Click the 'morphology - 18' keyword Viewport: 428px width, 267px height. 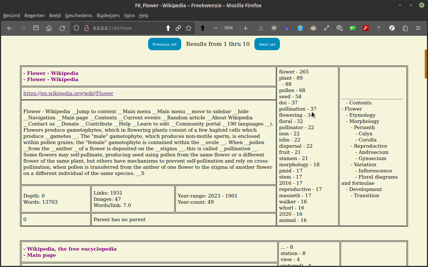click(299, 164)
